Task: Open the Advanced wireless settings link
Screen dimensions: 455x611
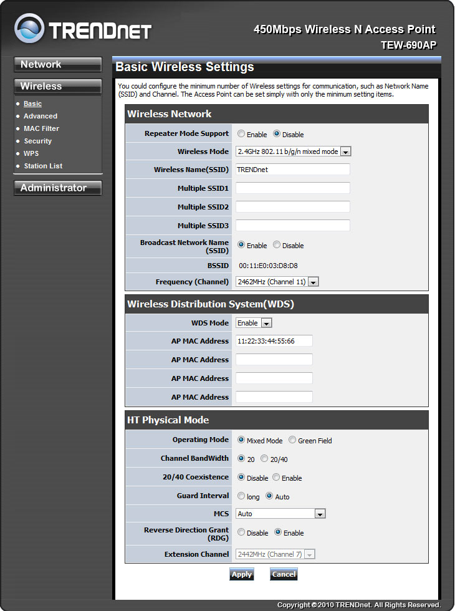Action: click(x=41, y=116)
